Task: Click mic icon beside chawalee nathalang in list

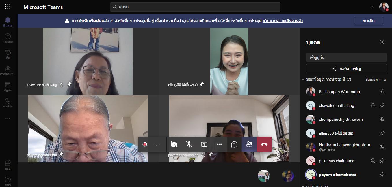Action: pos(373,105)
